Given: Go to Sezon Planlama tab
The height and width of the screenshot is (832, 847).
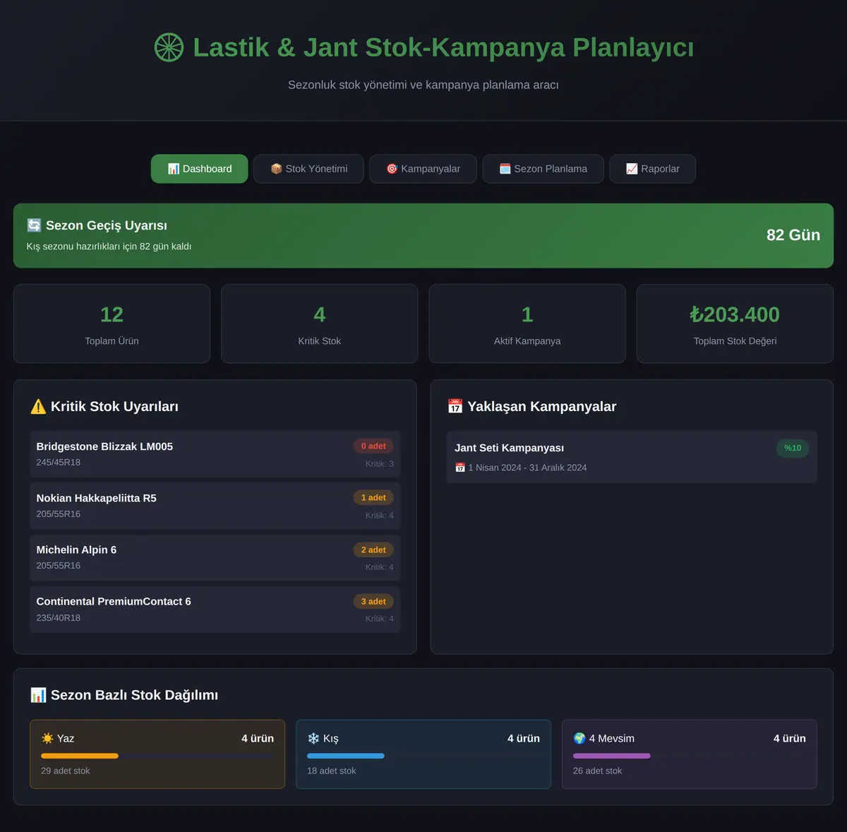Looking at the screenshot, I should [543, 169].
